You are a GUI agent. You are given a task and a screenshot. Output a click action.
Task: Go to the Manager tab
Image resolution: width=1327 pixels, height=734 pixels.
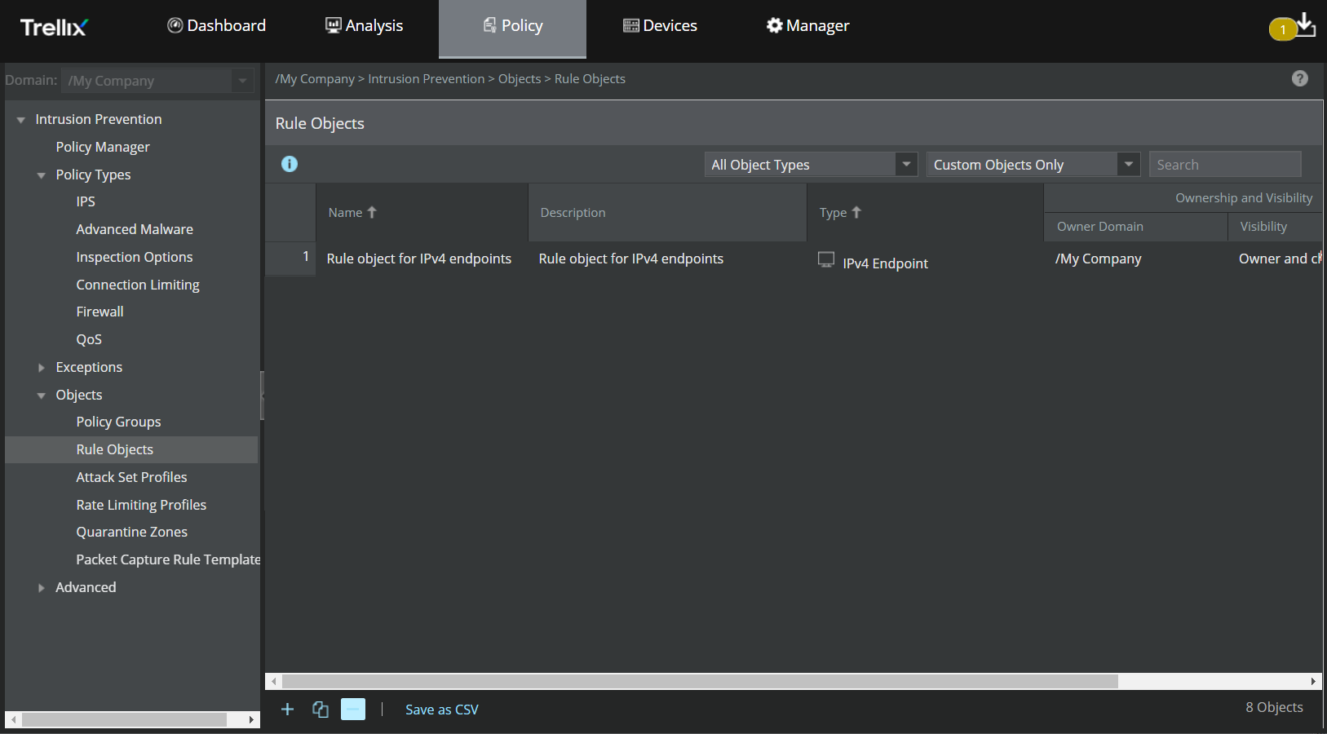[x=807, y=25]
